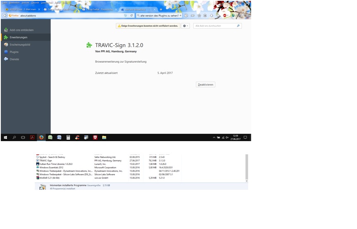Click Alle Add-ons durchsuchen search field

(x=218, y=26)
